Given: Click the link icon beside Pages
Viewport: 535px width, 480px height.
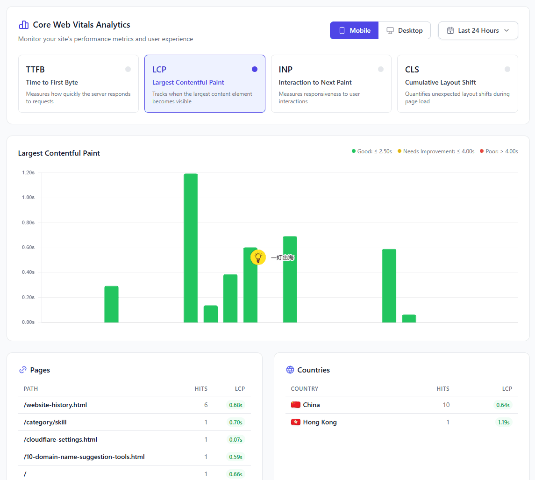Looking at the screenshot, I should pyautogui.click(x=23, y=370).
